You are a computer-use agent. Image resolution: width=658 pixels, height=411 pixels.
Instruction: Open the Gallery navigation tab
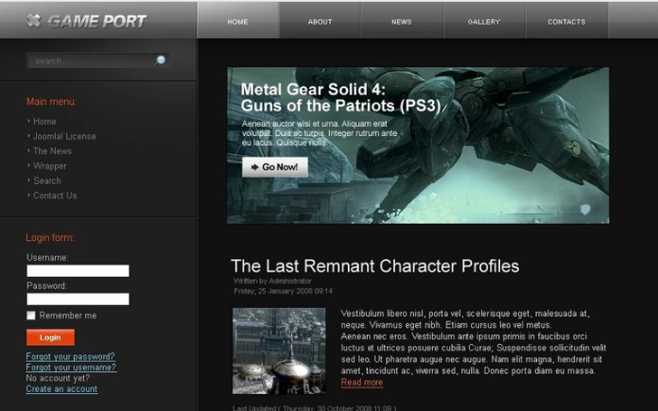tap(484, 22)
